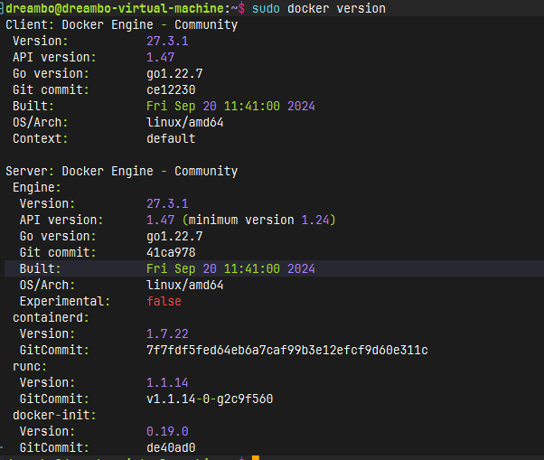
Task: Click the 'Context:' label
Action: click(41, 138)
